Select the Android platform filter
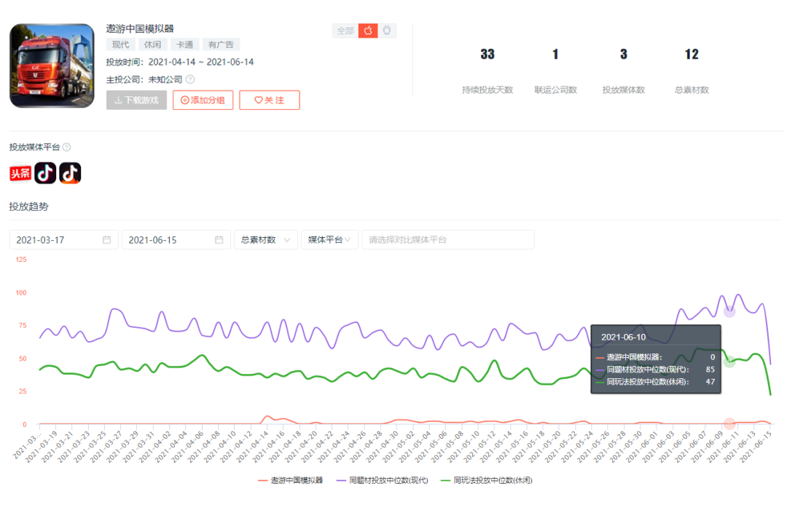Screen dimensions: 787x507 click(x=387, y=31)
